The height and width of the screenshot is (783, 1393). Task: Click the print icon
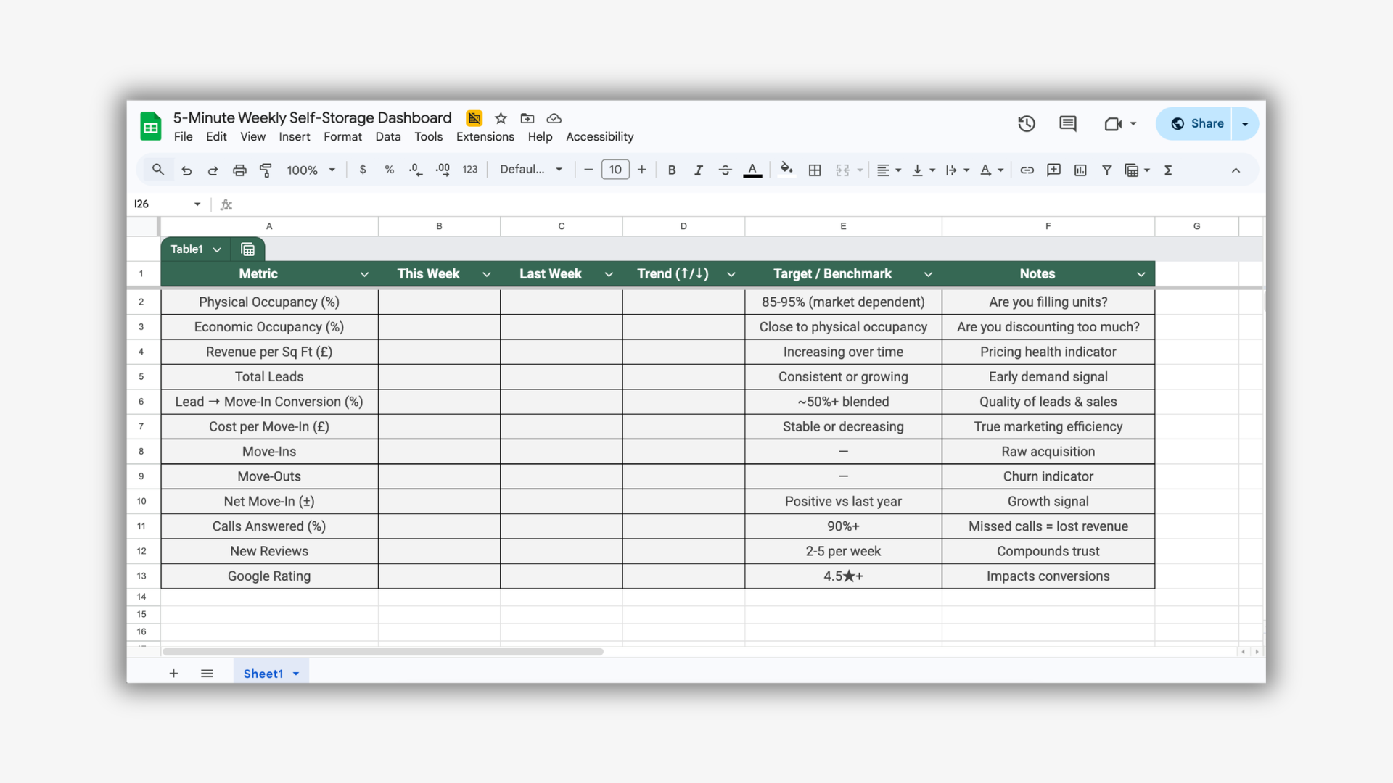click(x=239, y=170)
